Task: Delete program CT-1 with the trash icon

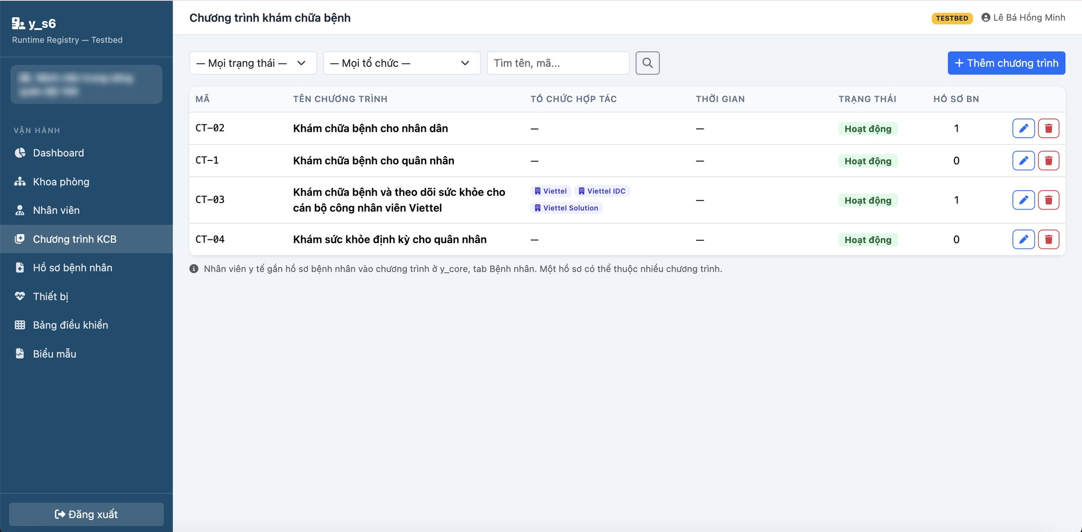Action: [1048, 160]
